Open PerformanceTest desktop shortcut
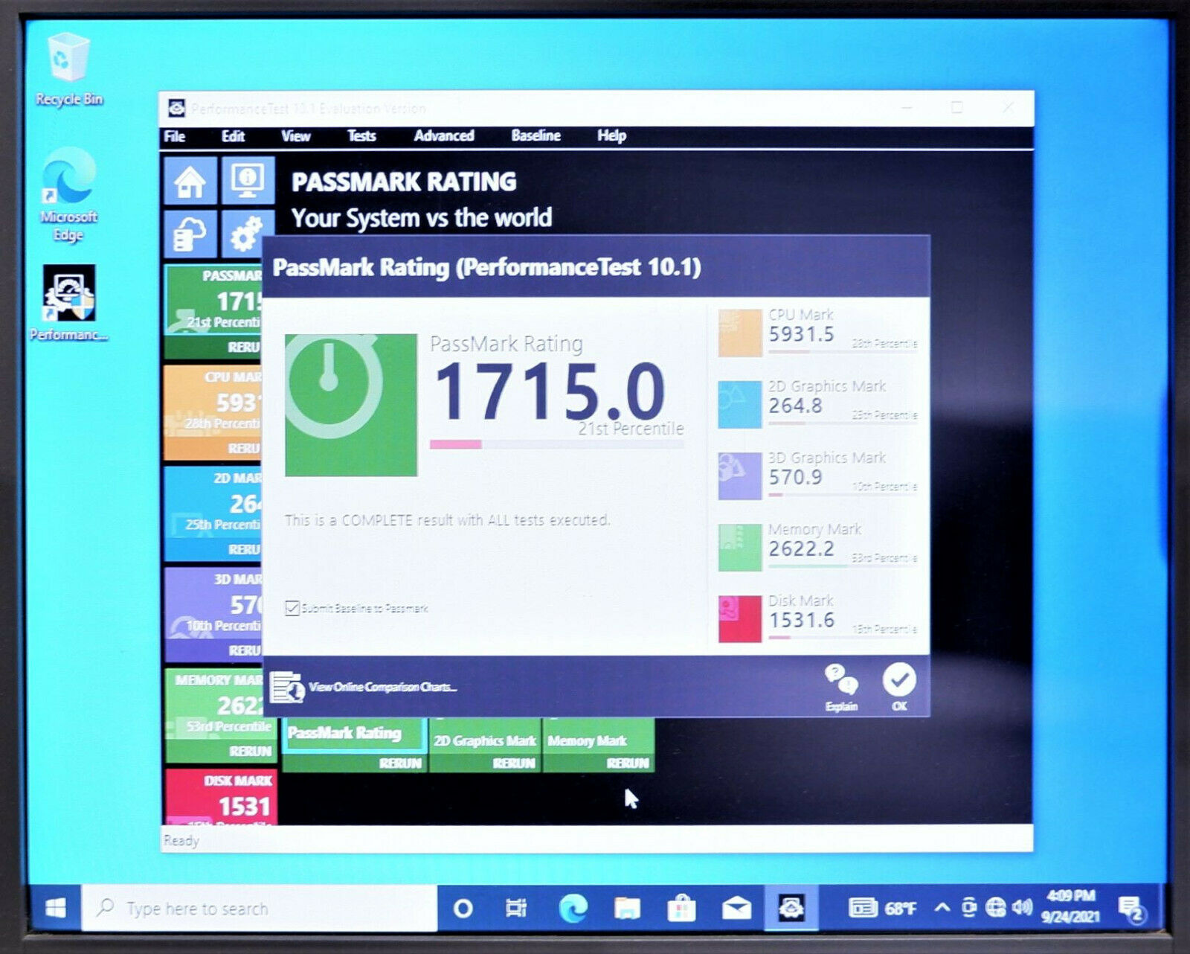The height and width of the screenshot is (954, 1190). [x=68, y=303]
